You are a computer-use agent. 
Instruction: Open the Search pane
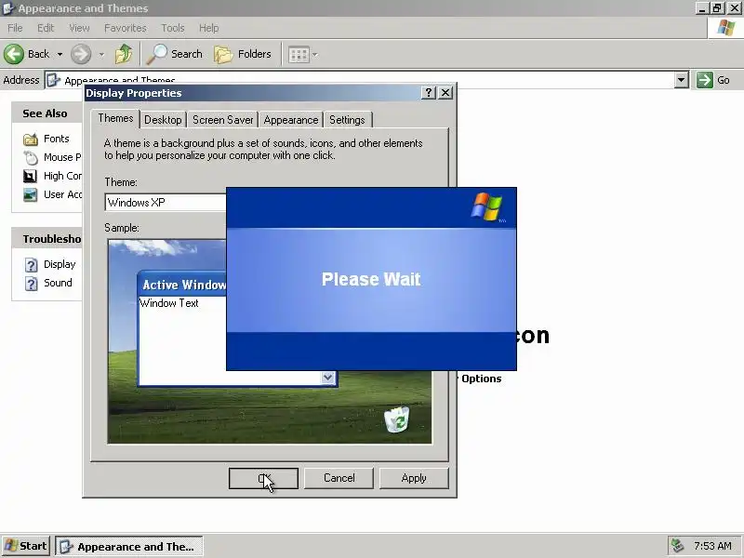pos(175,54)
